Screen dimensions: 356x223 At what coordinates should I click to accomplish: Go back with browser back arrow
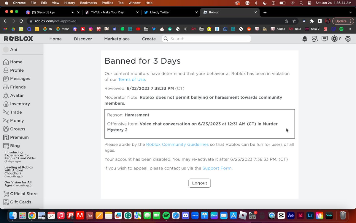pos(5,21)
